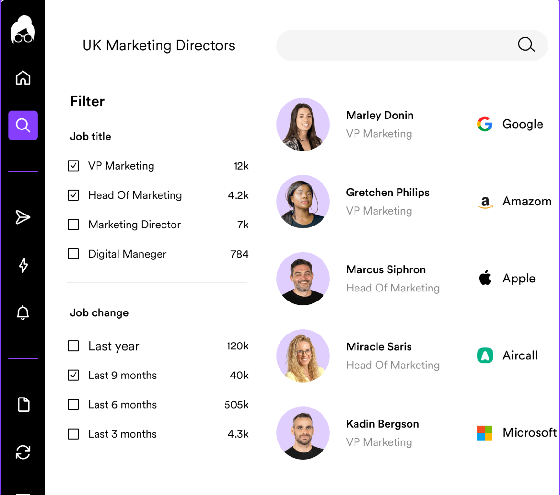Click the Job change section heading
Image resolution: width=560 pixels, height=495 pixels.
click(x=99, y=313)
